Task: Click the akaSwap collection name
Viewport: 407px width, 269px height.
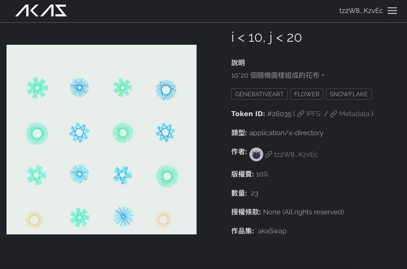Action: 272,231
